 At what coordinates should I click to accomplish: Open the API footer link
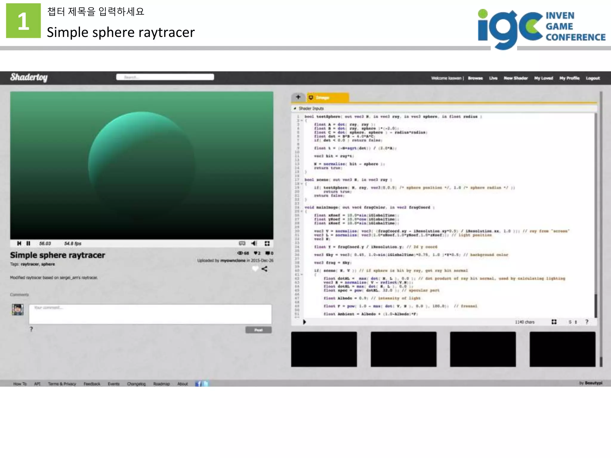(37, 384)
